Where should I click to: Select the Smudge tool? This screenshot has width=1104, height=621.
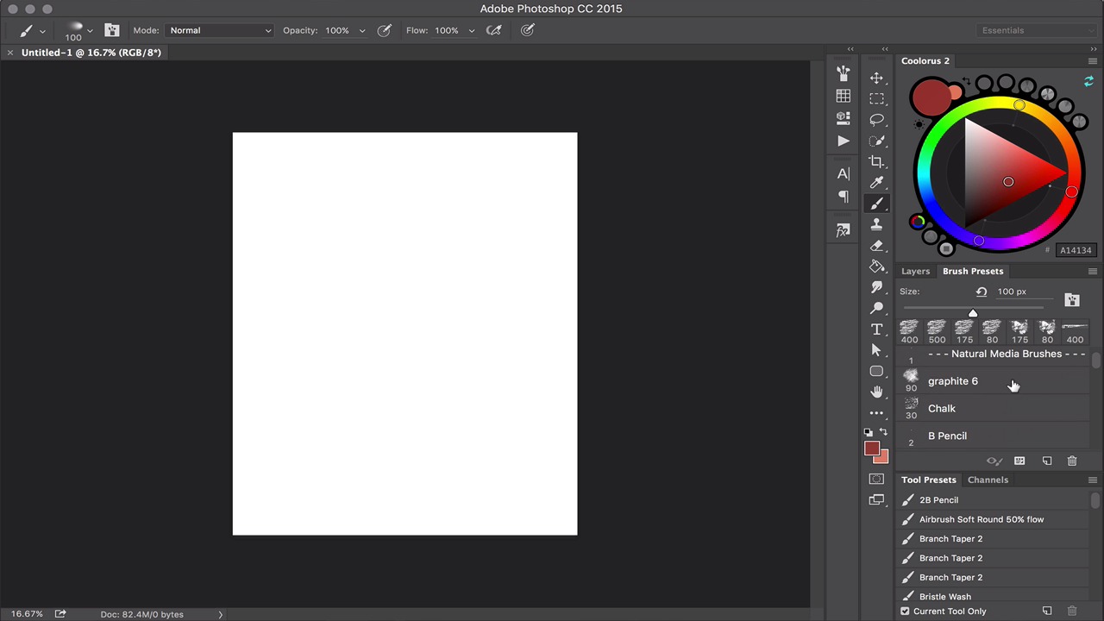click(x=876, y=287)
